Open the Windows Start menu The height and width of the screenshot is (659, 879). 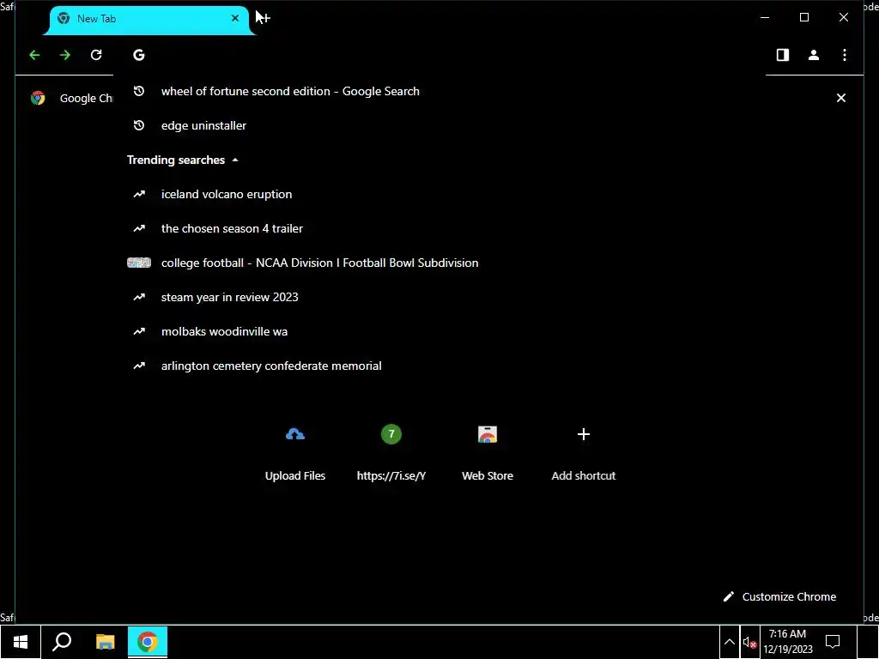[21, 642]
